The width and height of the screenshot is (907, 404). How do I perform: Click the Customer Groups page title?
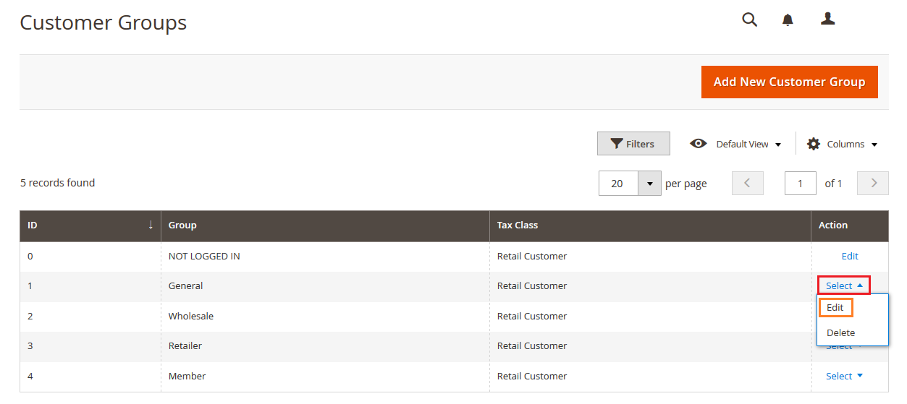(x=104, y=22)
